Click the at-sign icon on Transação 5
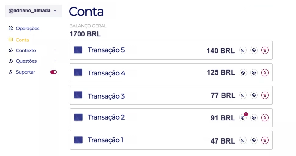The image size is (296, 156). click(x=254, y=50)
